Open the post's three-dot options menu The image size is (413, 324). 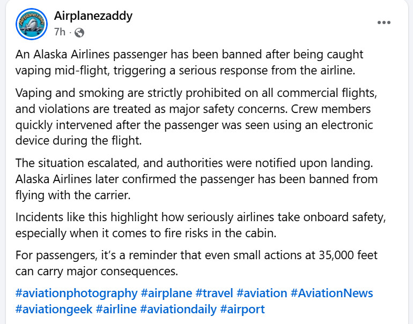[384, 22]
